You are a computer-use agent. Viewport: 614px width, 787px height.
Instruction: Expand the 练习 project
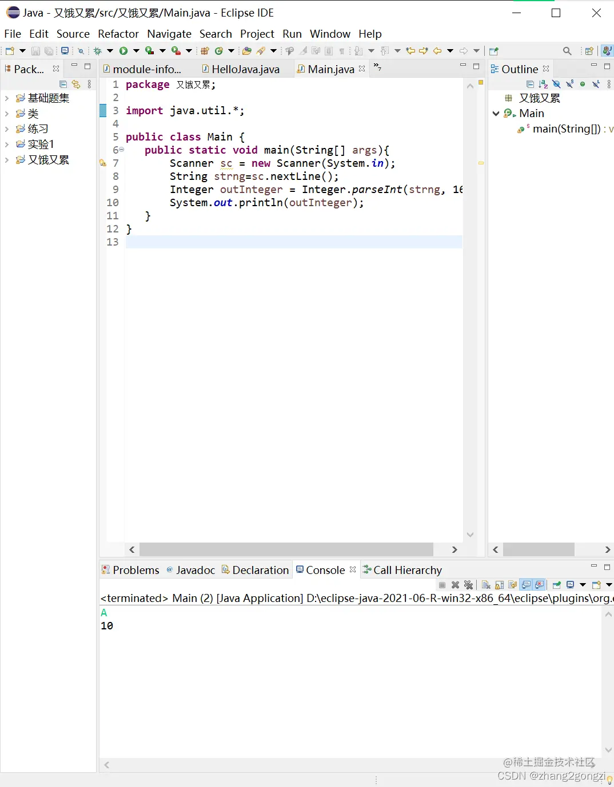click(7, 129)
